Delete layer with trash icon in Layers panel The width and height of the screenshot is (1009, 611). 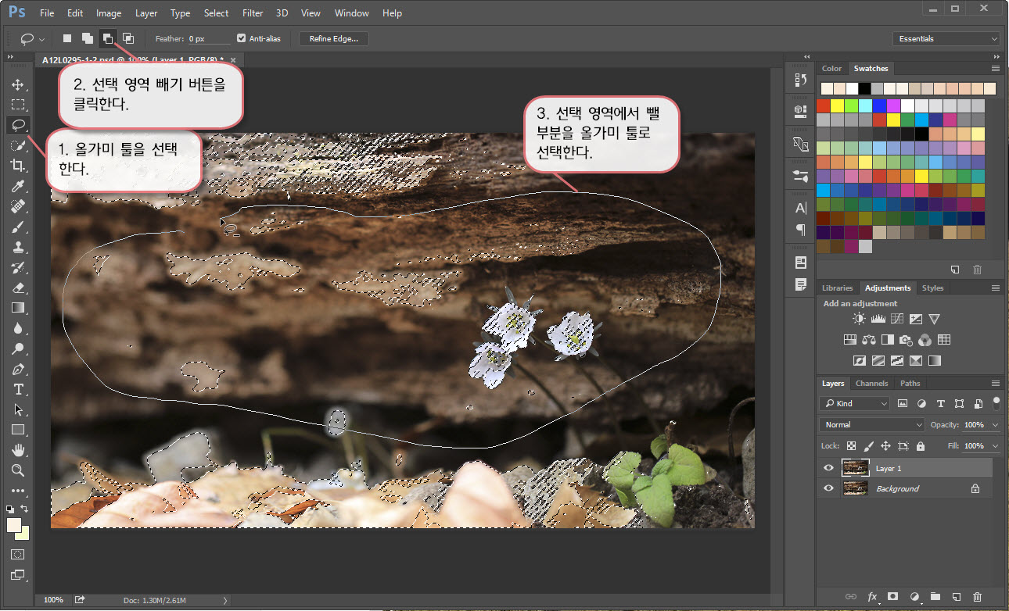(x=977, y=596)
